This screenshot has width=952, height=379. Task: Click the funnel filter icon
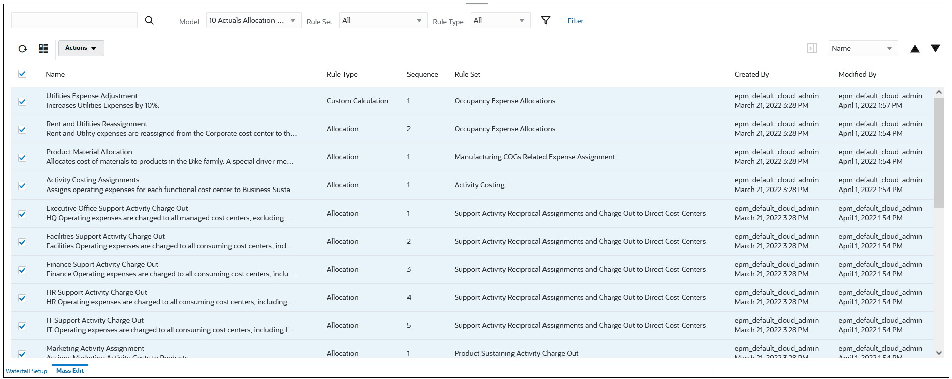pos(546,20)
